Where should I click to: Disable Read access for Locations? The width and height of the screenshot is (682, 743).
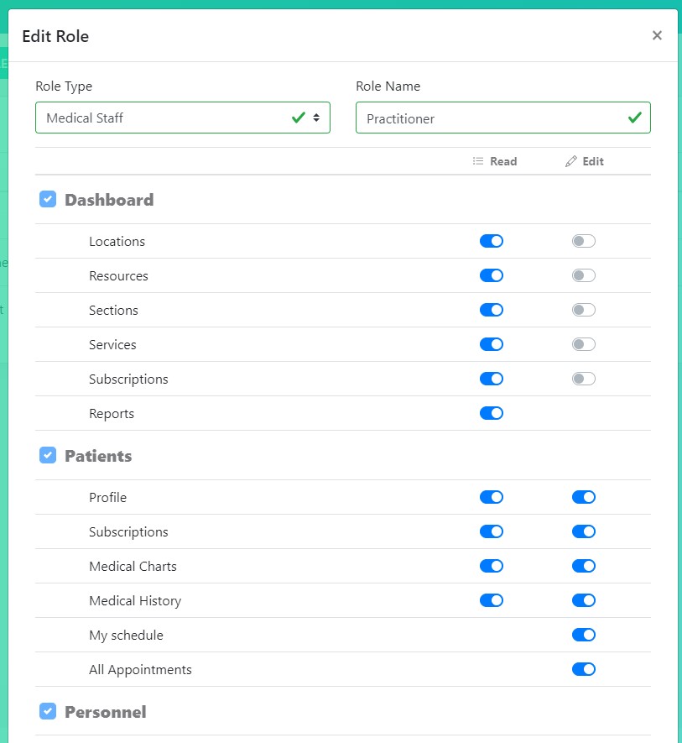[492, 242]
